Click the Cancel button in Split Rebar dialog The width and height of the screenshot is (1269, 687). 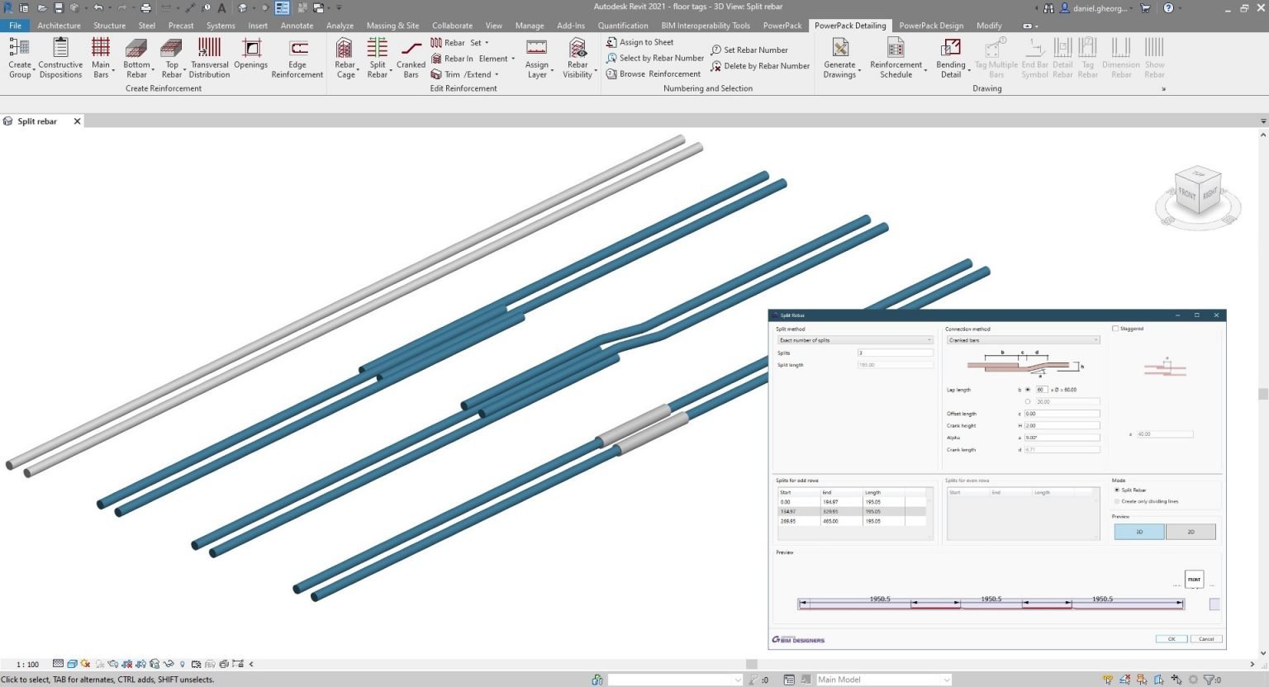(x=1206, y=638)
